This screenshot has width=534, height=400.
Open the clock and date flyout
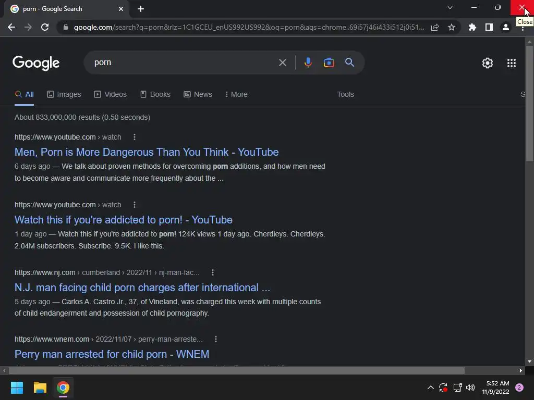pos(495,387)
